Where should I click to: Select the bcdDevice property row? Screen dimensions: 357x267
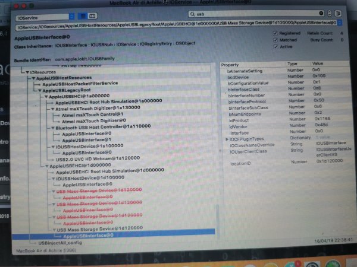(x=284, y=77)
